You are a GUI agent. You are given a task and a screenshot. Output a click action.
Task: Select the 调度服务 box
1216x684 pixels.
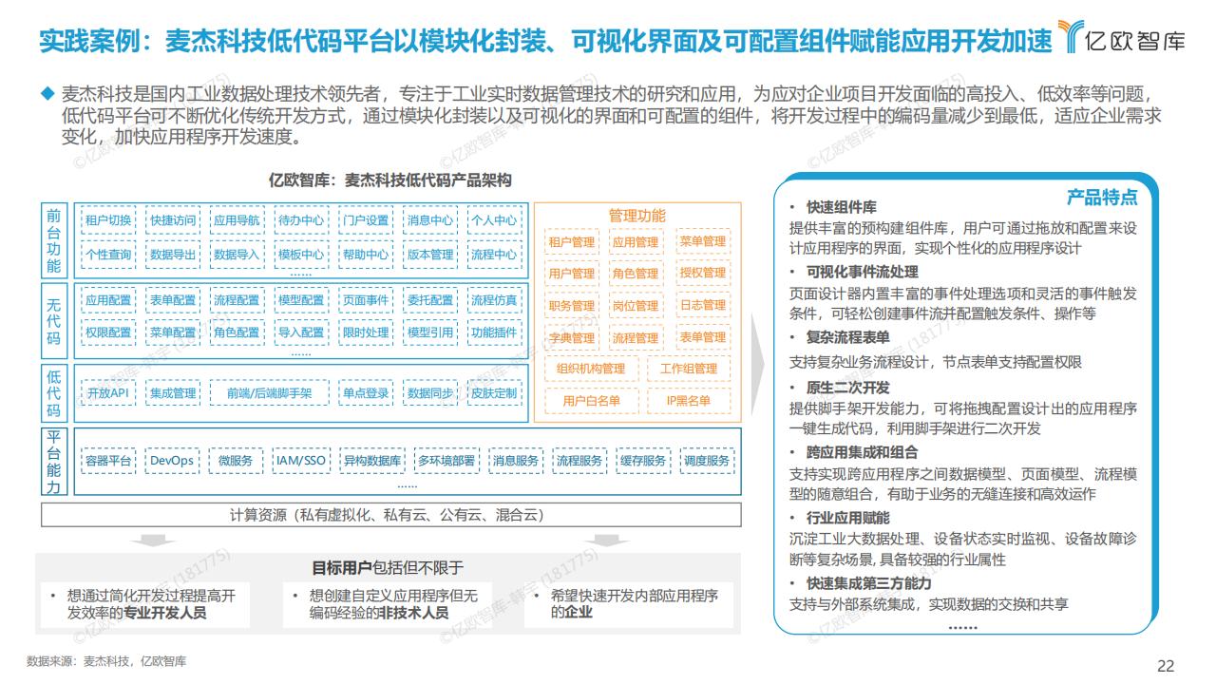click(x=708, y=461)
